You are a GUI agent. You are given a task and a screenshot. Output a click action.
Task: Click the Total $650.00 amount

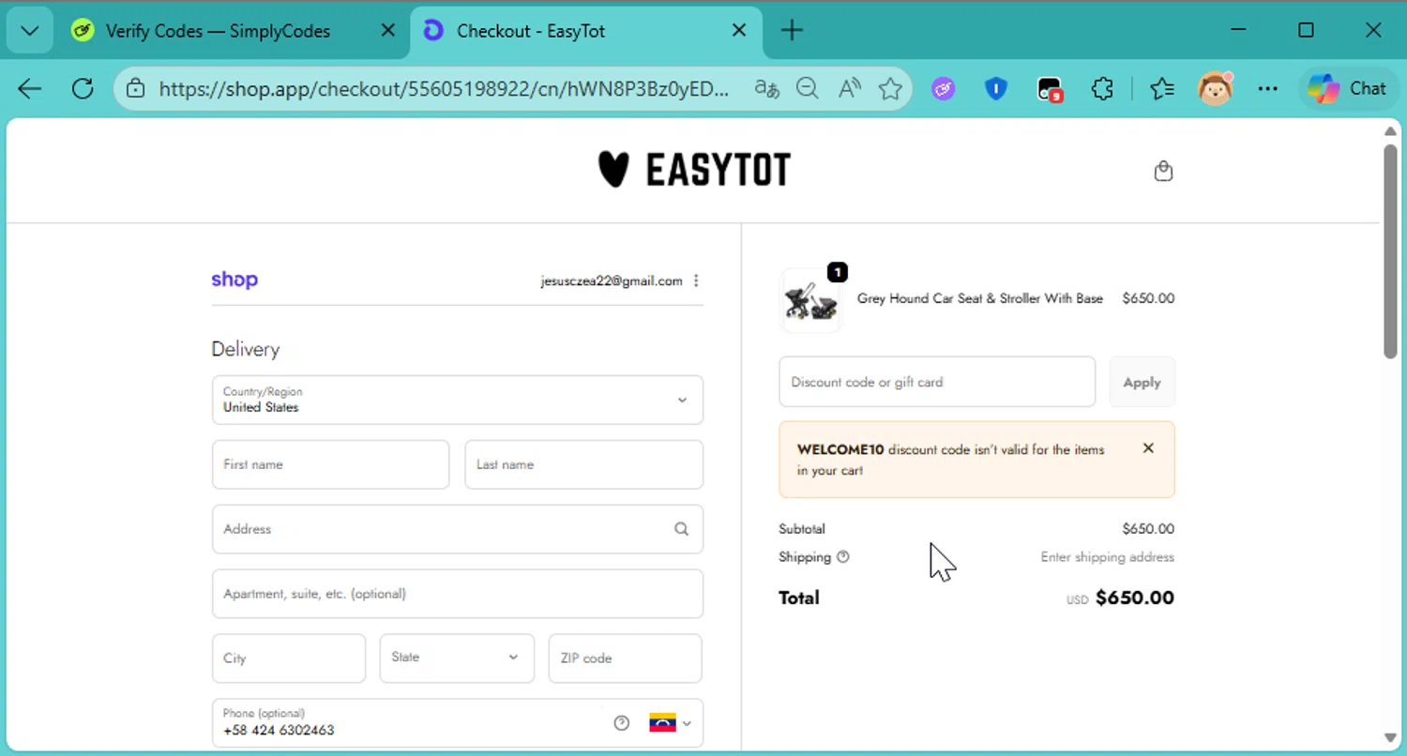pyautogui.click(x=1135, y=597)
